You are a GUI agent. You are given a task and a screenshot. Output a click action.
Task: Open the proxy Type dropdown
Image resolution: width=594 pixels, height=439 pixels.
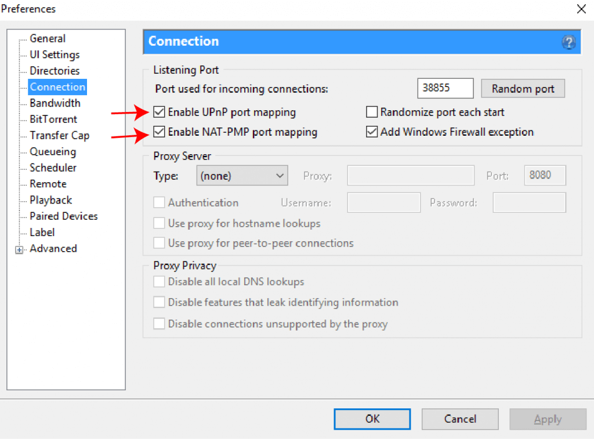(x=242, y=176)
